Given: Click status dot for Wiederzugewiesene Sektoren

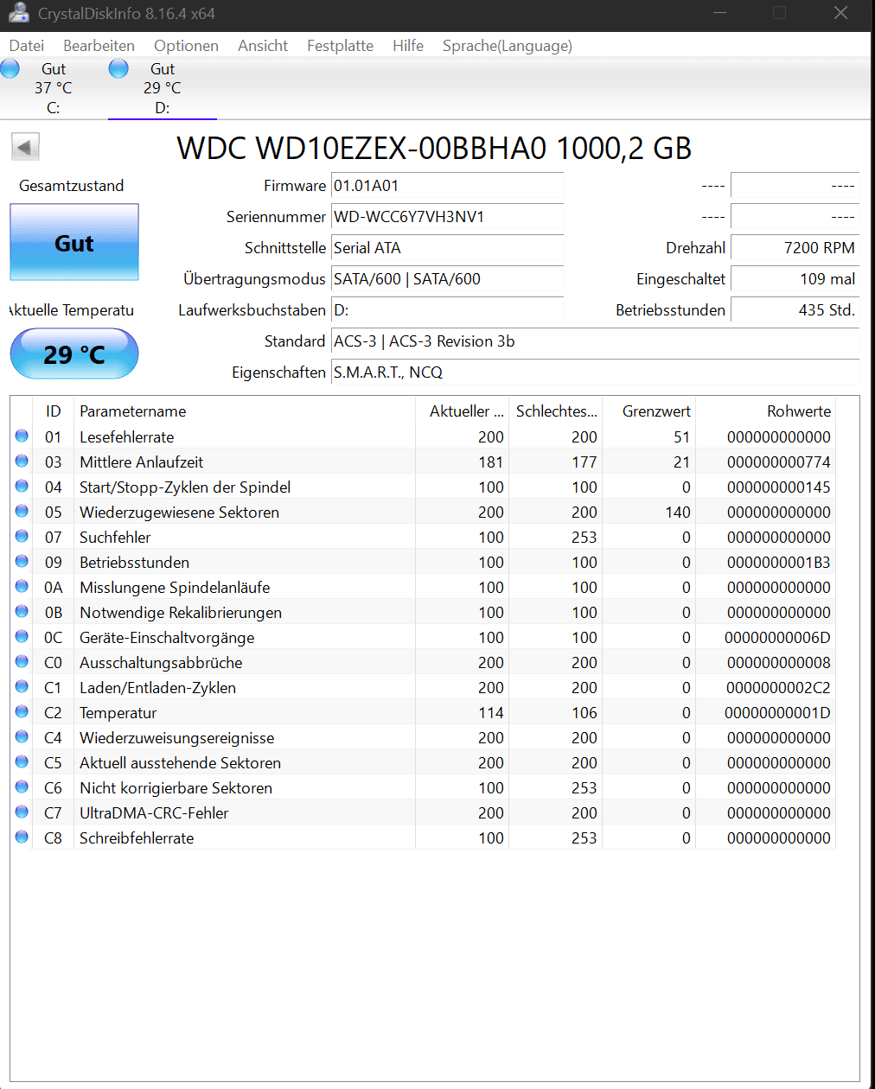Looking at the screenshot, I should pyautogui.click(x=22, y=512).
